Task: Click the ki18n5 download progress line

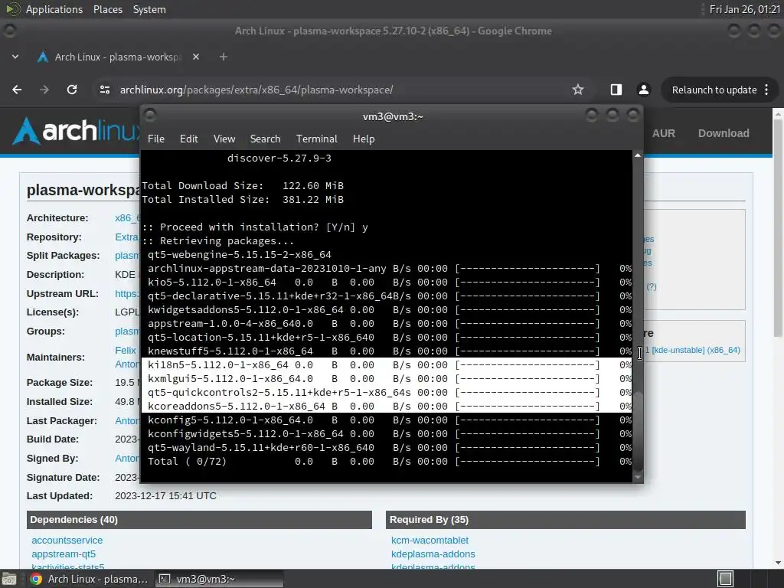Action: [x=387, y=365]
